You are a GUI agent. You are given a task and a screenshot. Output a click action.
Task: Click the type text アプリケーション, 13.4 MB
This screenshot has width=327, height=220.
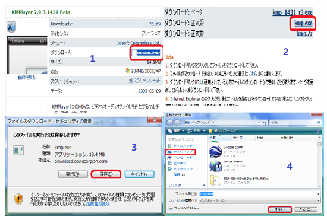[80, 155]
